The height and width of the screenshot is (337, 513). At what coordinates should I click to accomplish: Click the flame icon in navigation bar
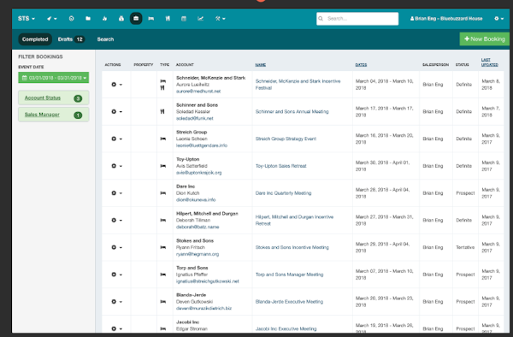104,19
